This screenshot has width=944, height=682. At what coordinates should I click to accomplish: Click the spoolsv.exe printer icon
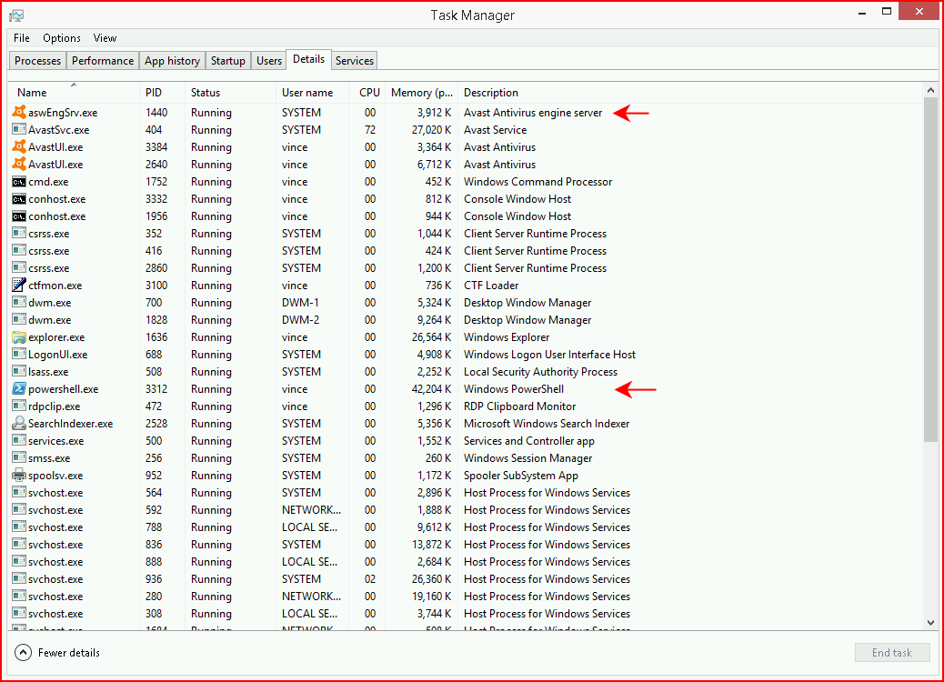(19, 476)
